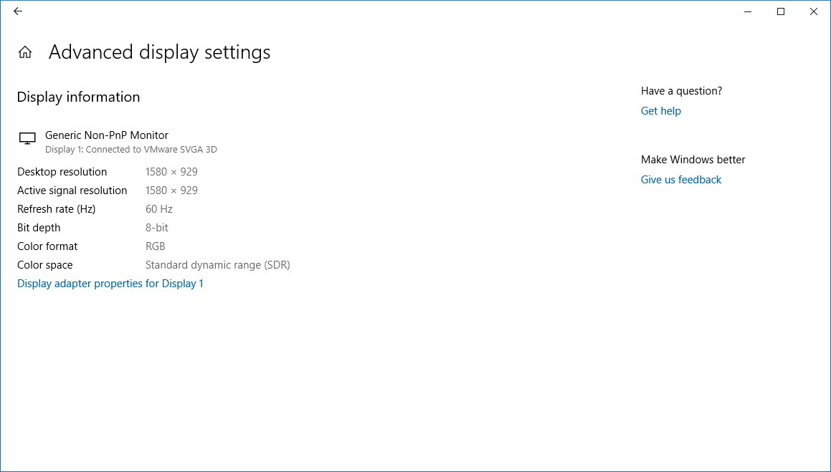The image size is (831, 472).
Task: Click the Desktop resolution value 1580 × 929
Action: [171, 172]
